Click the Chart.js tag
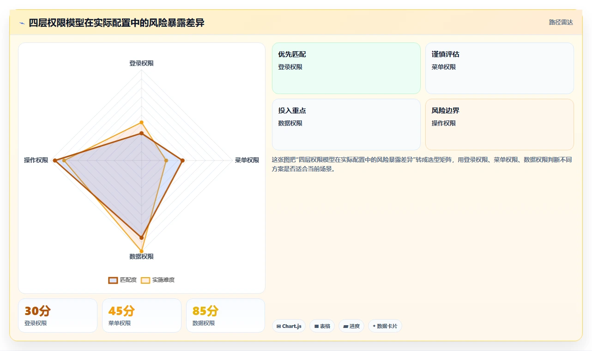This screenshot has width=592, height=351. tap(289, 326)
